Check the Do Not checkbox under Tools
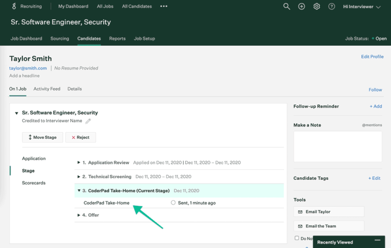This screenshot has height=248, width=391. tap(297, 238)
